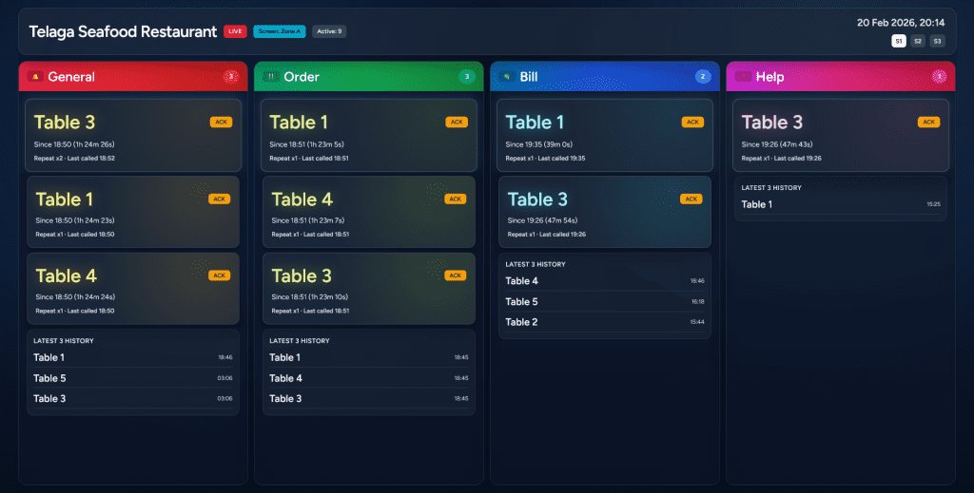Open Table 2 entry in Bill history
Image resolution: width=974 pixels, height=493 pixels.
point(521,322)
